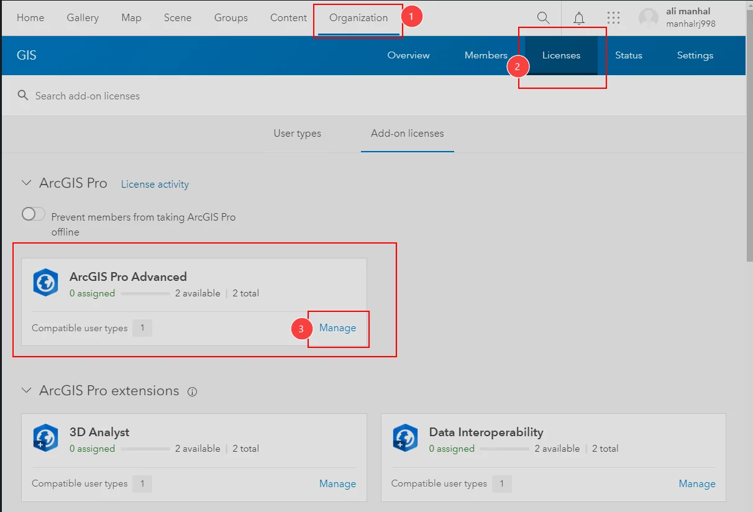Click the Data Interoperability card title

tap(486, 432)
